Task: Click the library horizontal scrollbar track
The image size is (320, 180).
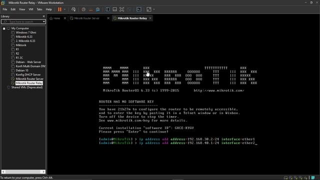Action: [x=23, y=172]
